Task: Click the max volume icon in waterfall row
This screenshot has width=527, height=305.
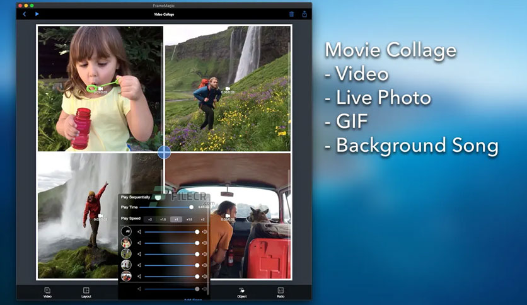Action: (204, 265)
